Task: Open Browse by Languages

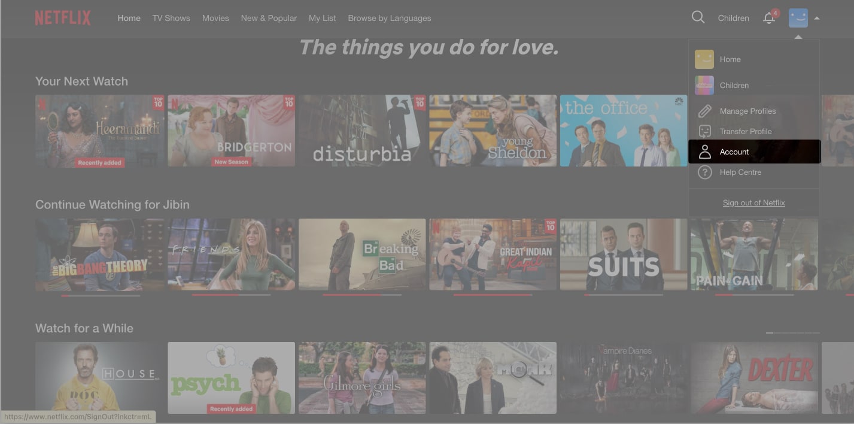Action: coord(390,18)
